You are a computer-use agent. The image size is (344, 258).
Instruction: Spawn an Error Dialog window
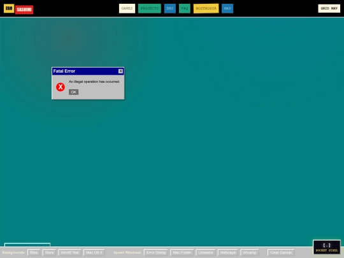point(156,252)
